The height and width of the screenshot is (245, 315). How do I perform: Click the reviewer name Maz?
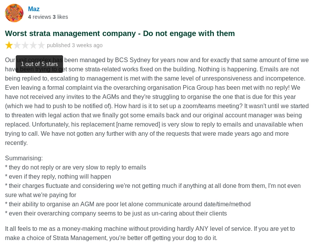(34, 9)
